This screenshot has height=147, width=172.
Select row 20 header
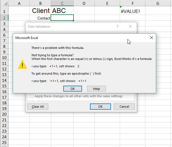point(4,114)
